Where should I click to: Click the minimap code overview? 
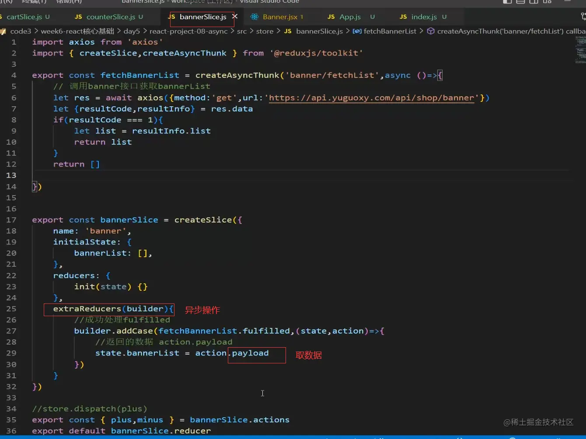pos(579,50)
